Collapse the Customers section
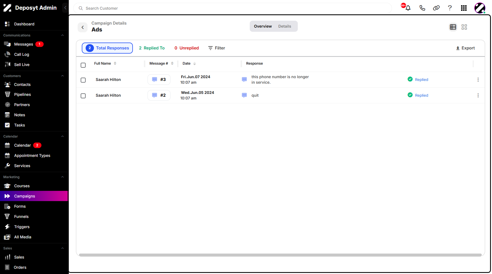The height and width of the screenshot is (274, 492). point(62,76)
